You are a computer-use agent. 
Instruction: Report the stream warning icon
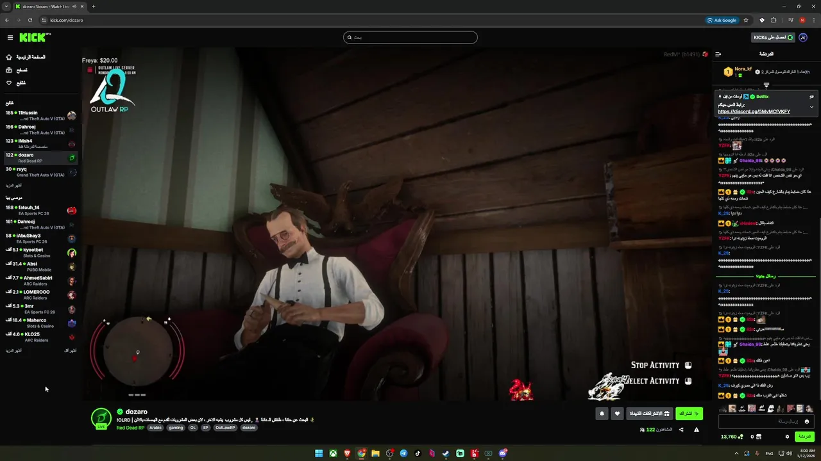click(x=697, y=430)
